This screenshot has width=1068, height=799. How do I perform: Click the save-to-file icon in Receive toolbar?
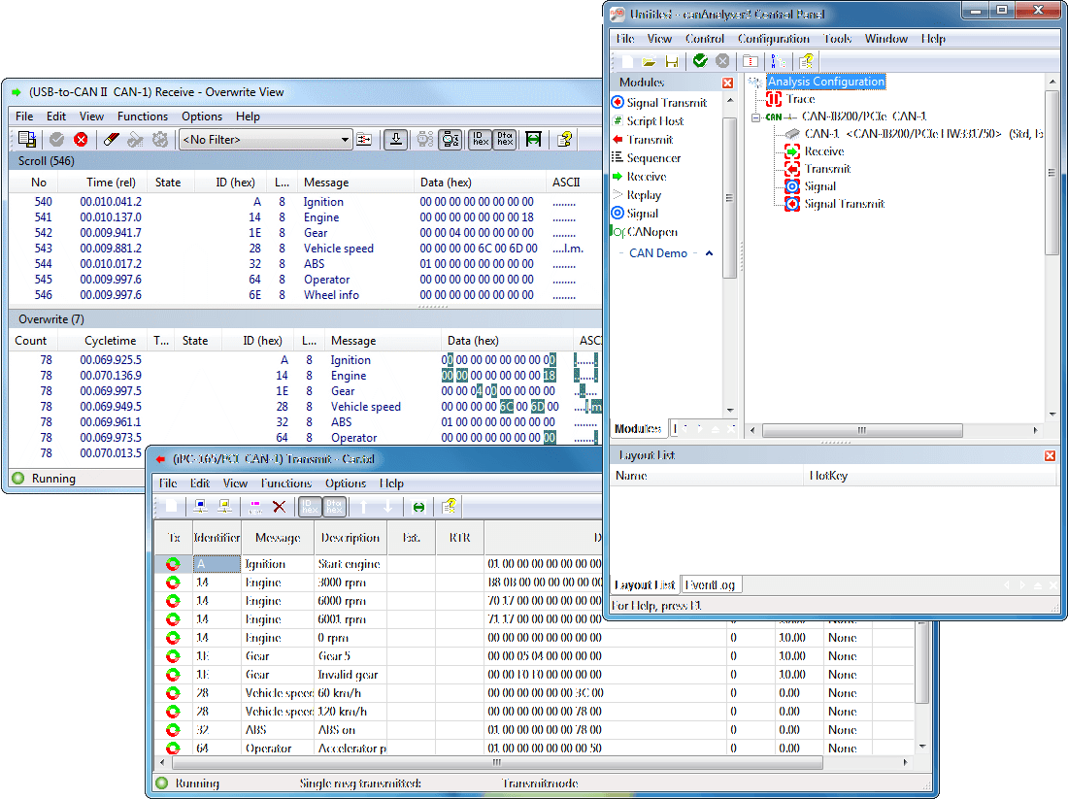(27, 140)
